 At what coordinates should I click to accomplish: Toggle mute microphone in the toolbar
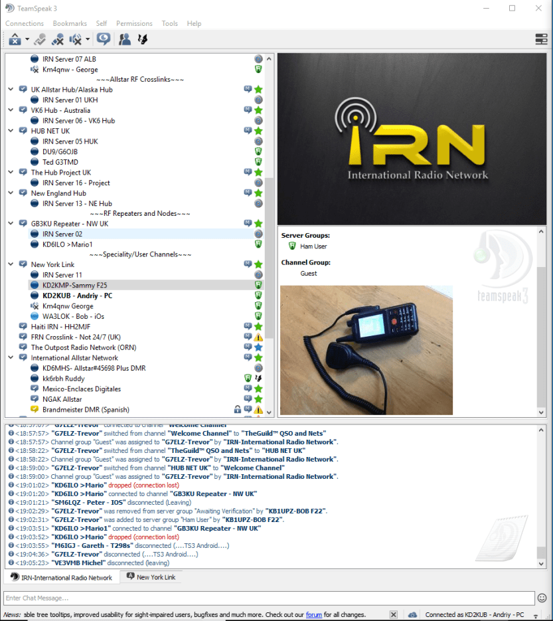(58, 39)
